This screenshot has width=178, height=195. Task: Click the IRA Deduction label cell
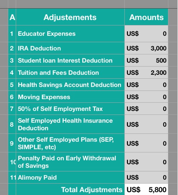coord(70,48)
